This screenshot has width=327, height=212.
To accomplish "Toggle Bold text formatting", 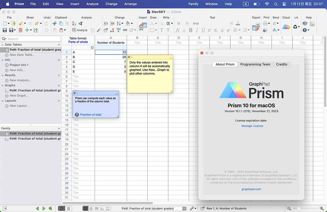I will [190, 30].
